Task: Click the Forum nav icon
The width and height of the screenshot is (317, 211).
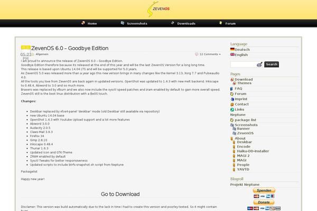Action: click(220, 23)
